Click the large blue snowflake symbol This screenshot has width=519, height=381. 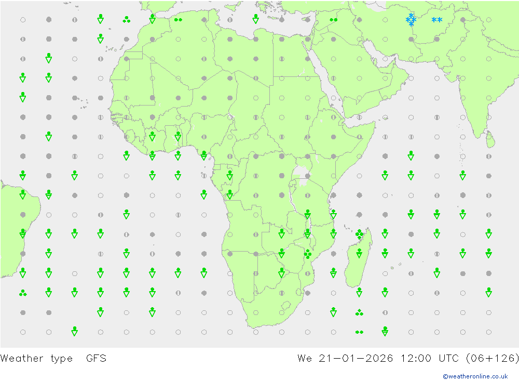[411, 20]
